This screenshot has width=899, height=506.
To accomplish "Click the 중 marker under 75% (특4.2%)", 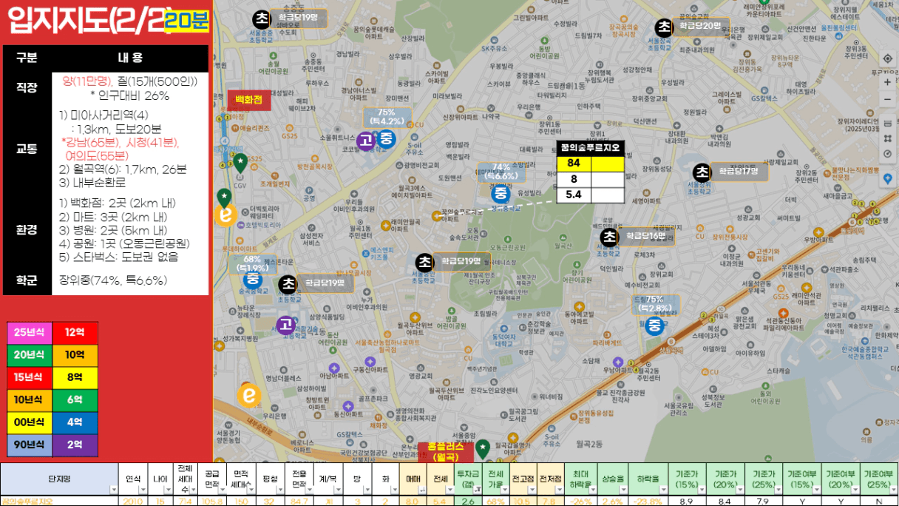I will pos(386,138).
